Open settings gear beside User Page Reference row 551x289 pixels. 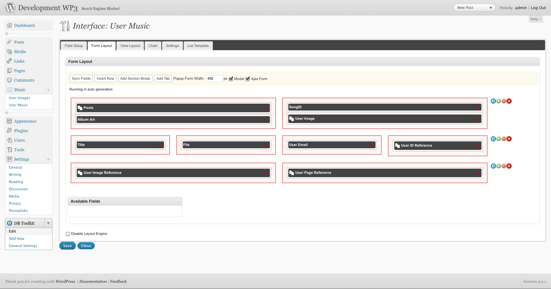(x=493, y=166)
